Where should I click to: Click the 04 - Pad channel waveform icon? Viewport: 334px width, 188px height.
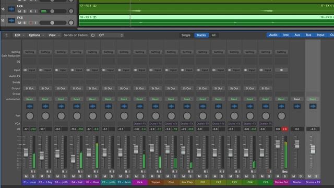(x=77, y=106)
